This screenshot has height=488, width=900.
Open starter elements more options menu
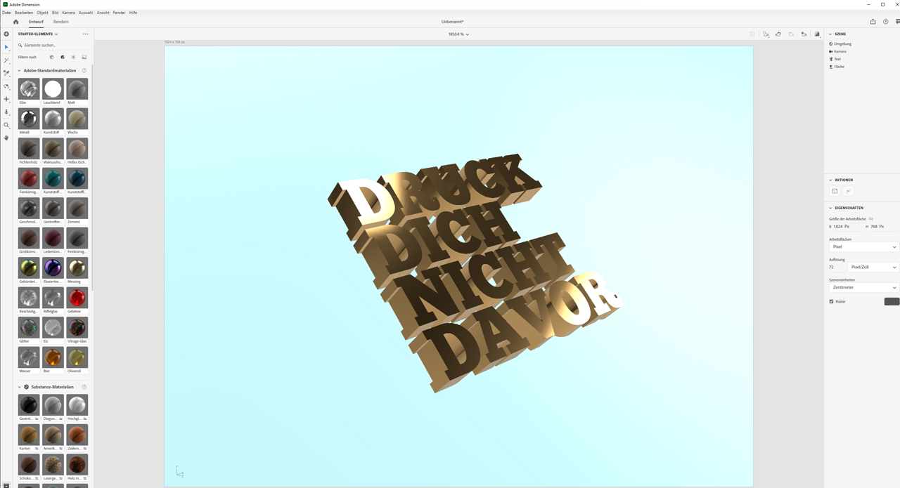click(x=85, y=34)
